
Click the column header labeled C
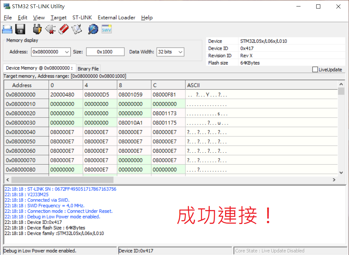(x=168, y=85)
